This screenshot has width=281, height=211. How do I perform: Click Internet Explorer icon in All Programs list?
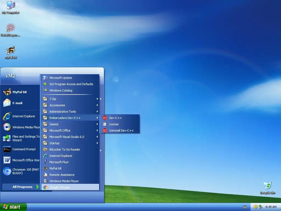tap(45, 156)
